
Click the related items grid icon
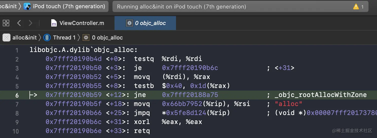(6, 23)
